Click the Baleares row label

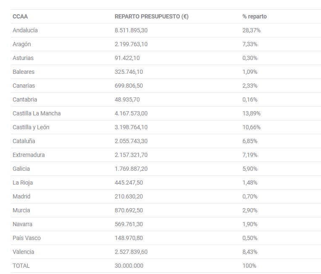click(x=24, y=72)
